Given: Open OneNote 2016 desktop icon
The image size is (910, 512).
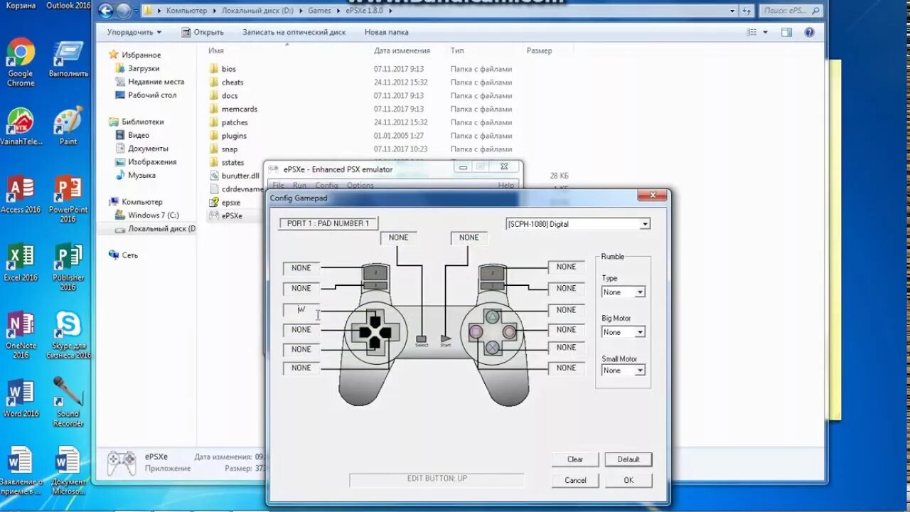Looking at the screenshot, I should [21, 336].
